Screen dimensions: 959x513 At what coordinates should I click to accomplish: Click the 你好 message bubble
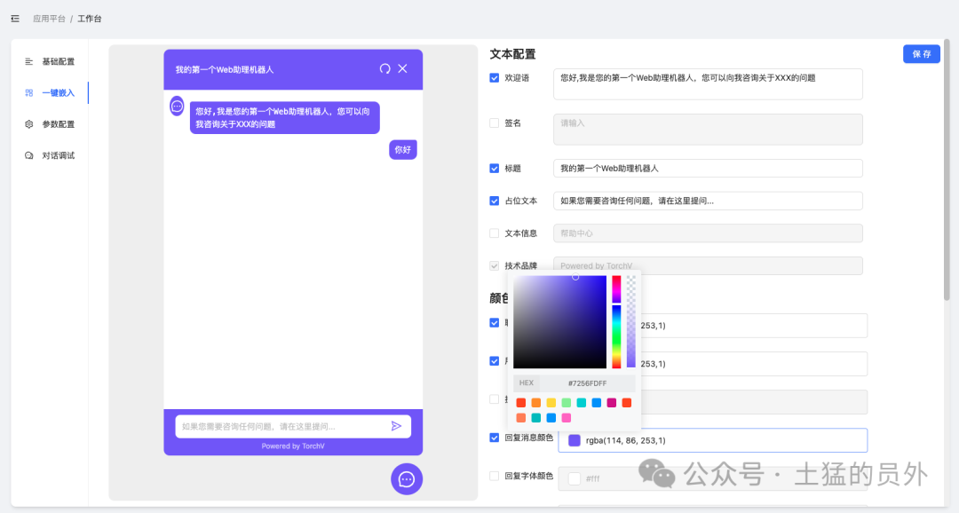[403, 150]
